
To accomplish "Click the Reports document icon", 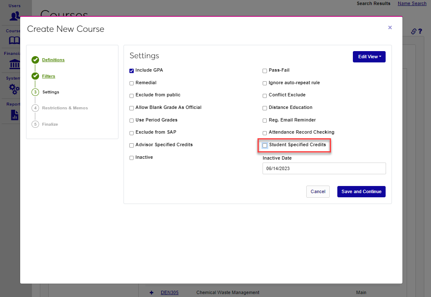I will click(x=15, y=115).
